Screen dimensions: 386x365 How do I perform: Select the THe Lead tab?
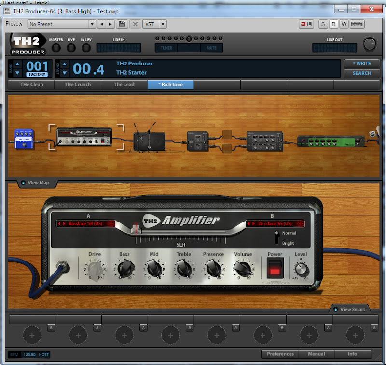click(x=124, y=85)
